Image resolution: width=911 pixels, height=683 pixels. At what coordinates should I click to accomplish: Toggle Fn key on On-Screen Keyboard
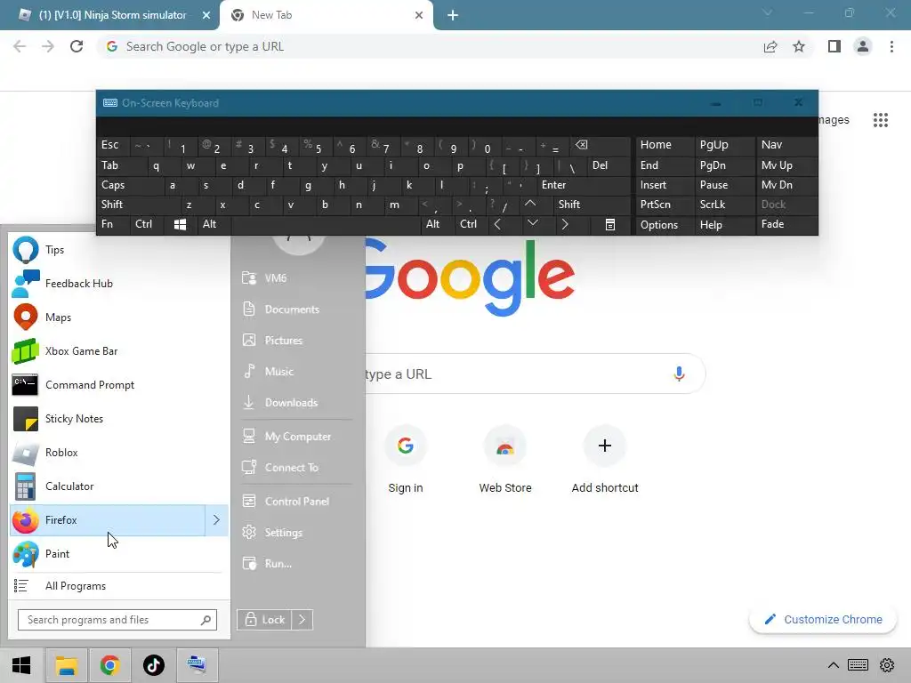point(113,224)
